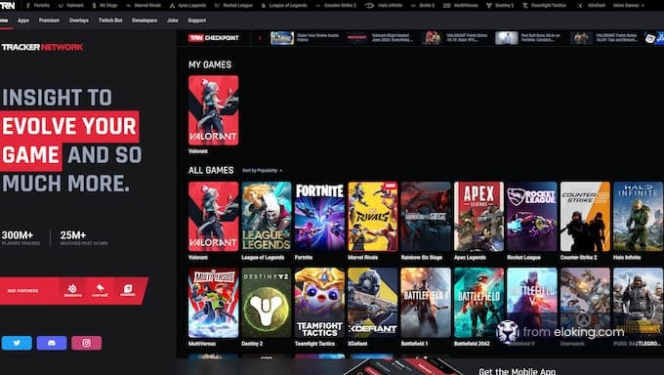This screenshot has width=664, height=375.
Task: Open the Jobs nav tab
Action: click(173, 21)
